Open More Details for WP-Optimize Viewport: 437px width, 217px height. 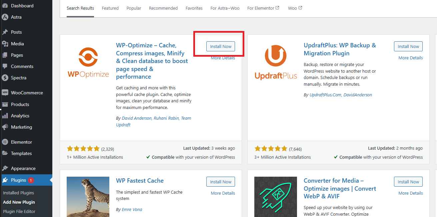click(x=223, y=58)
